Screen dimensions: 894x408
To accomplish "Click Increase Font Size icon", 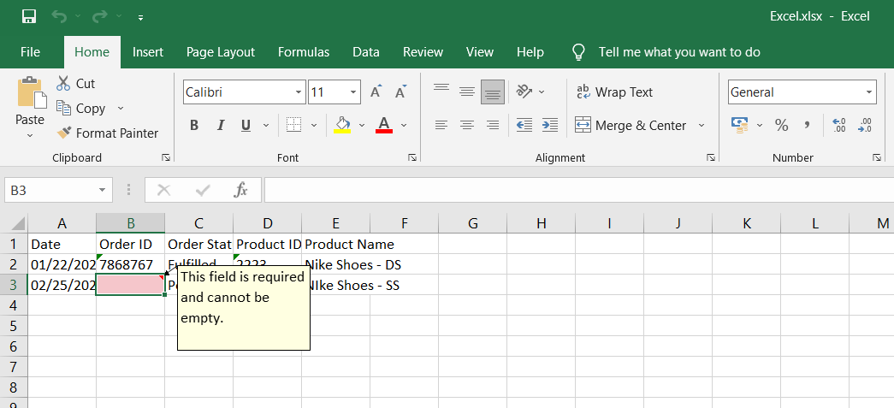I will [376, 92].
